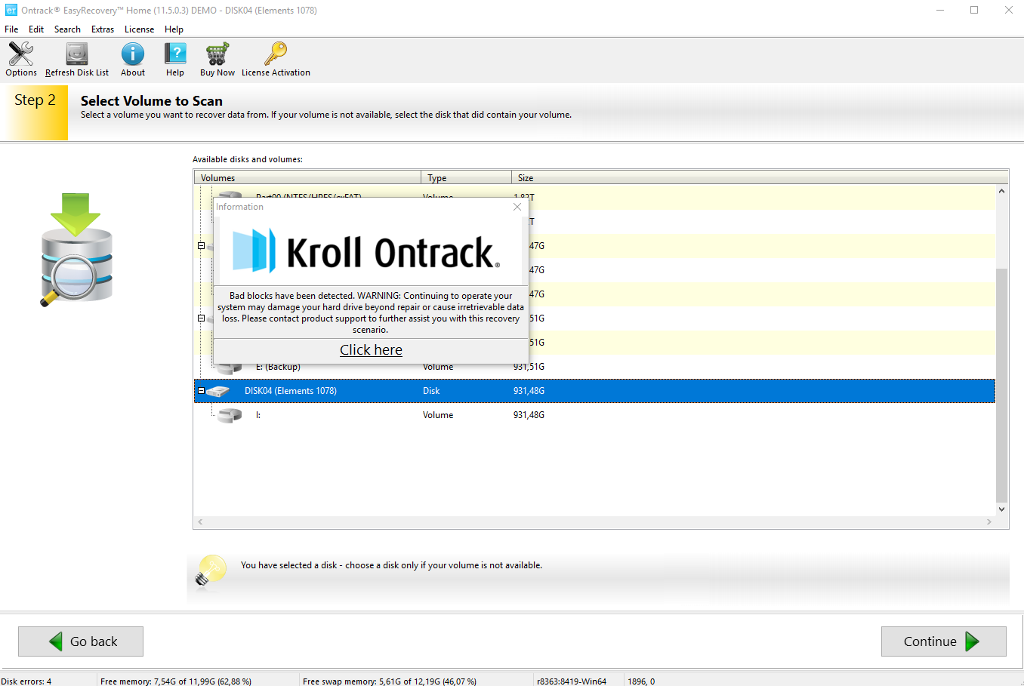Click the Free memory status entry

click(176, 681)
